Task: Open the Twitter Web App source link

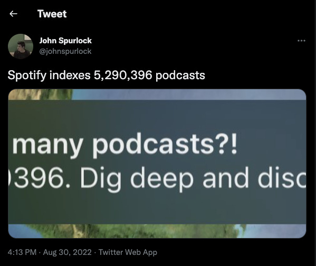Action: coord(128,252)
